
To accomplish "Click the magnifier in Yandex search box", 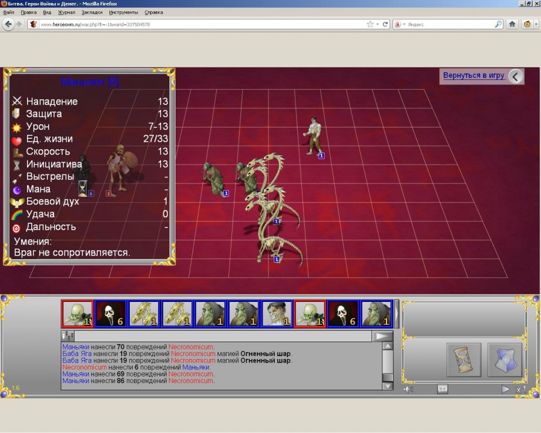I will click(498, 24).
